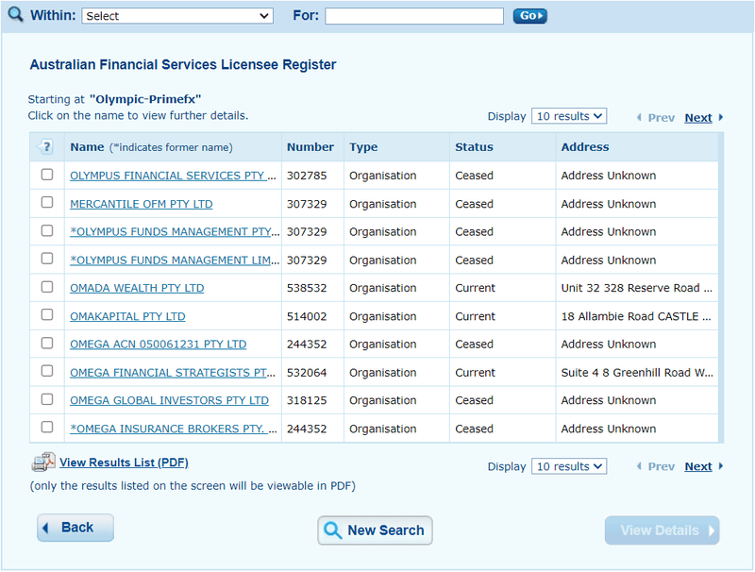The image size is (755, 572).
Task: Click Current status of Omada Wealth row
Action: pos(476,289)
